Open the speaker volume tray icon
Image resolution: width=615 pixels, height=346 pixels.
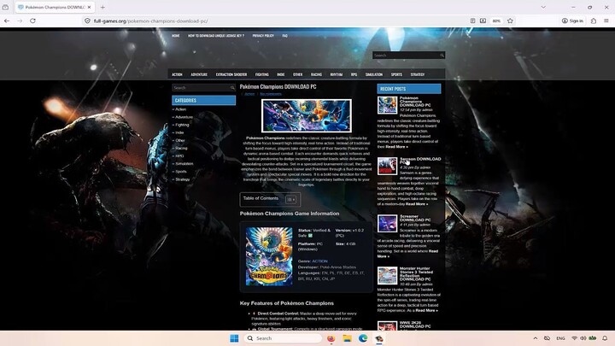tap(583, 338)
